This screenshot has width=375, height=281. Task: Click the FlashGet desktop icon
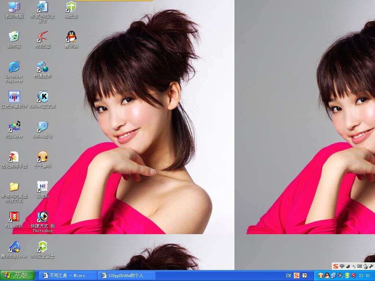coord(14,220)
